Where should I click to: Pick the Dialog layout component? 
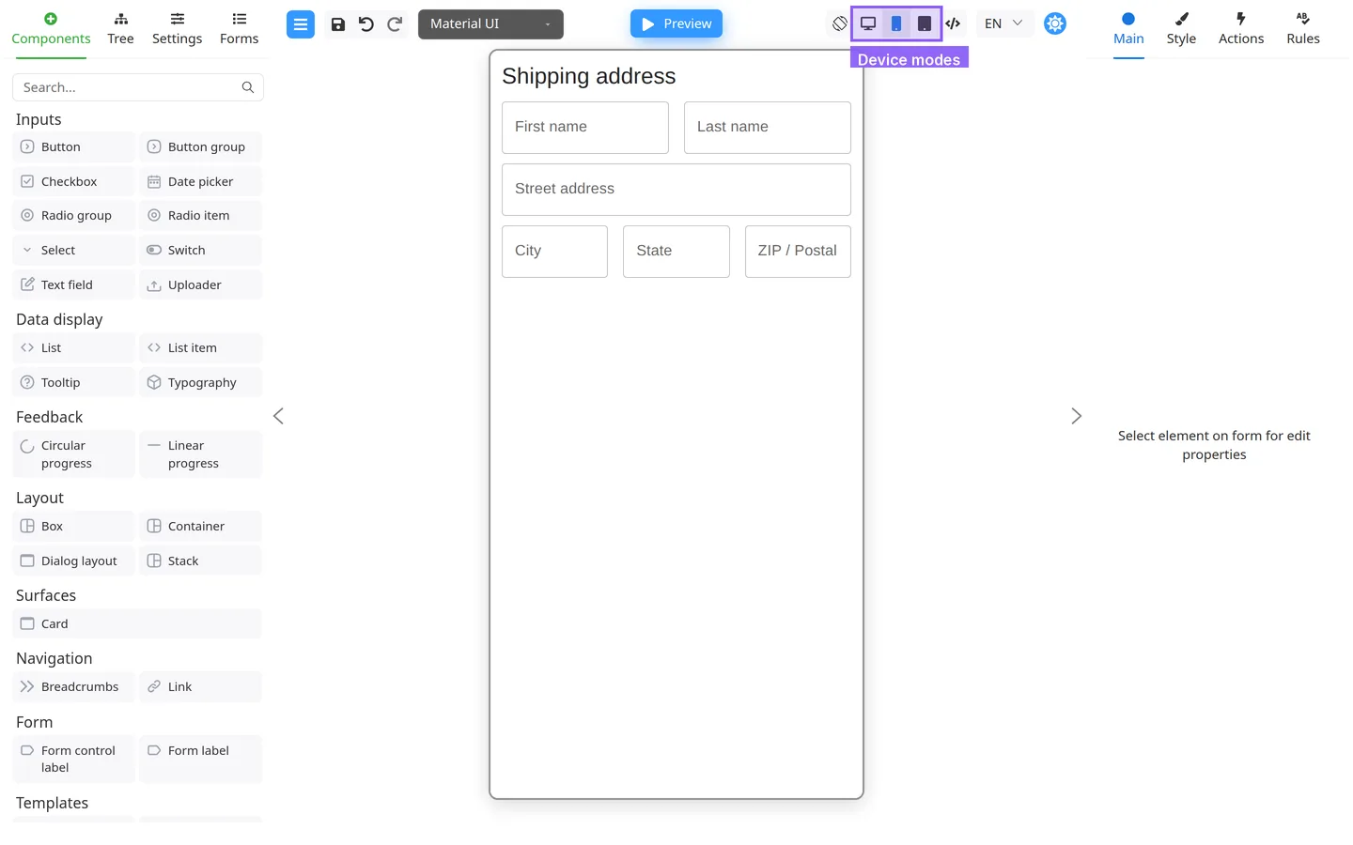click(74, 561)
